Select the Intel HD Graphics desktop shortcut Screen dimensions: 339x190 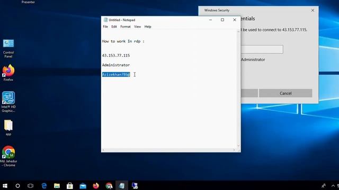click(x=8, y=102)
